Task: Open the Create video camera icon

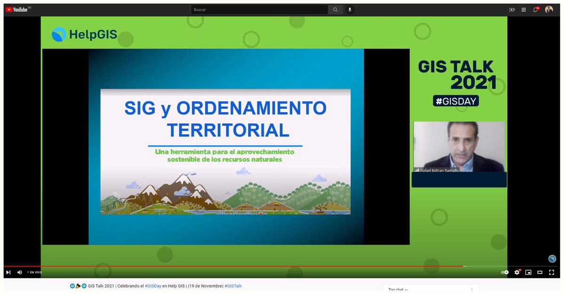Action: [x=512, y=9]
